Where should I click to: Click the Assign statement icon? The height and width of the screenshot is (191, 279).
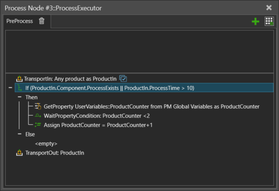coord(38,125)
